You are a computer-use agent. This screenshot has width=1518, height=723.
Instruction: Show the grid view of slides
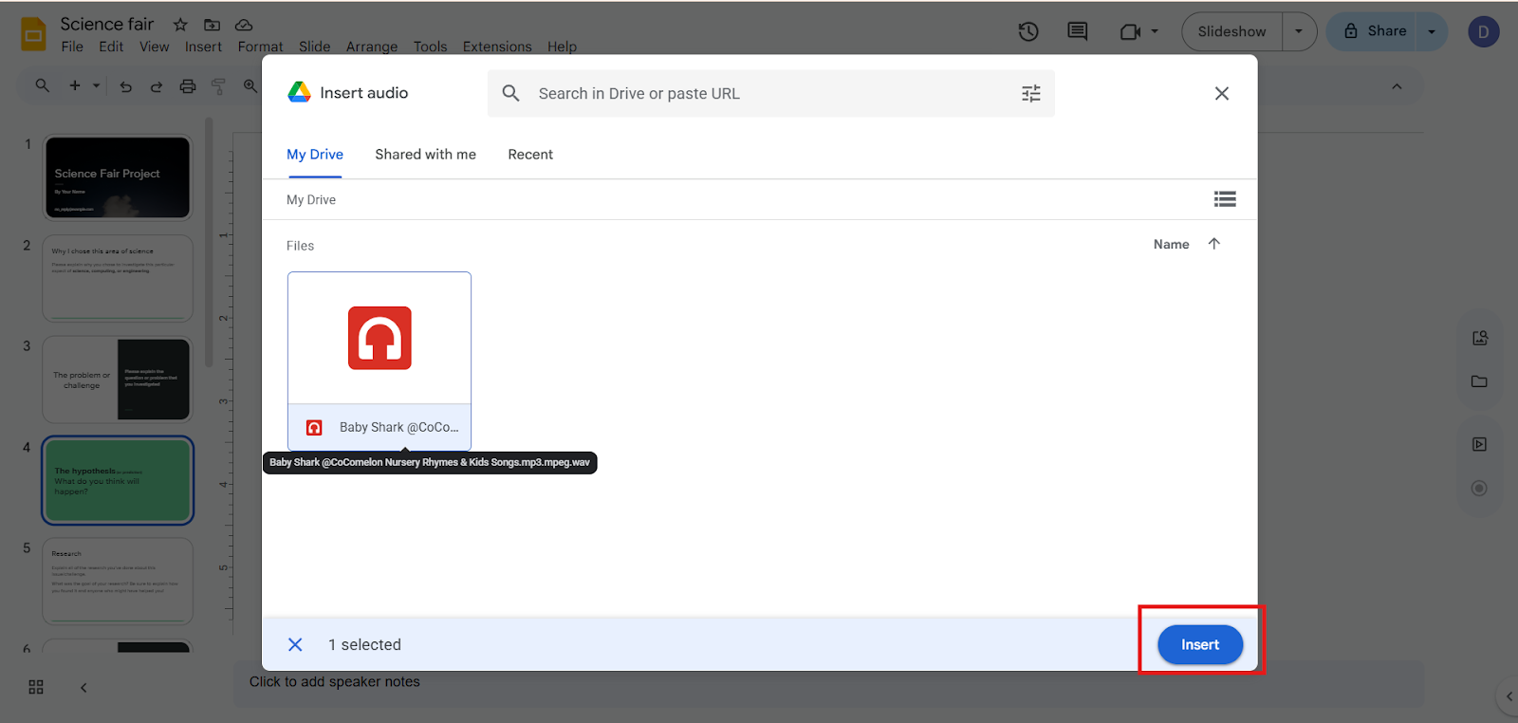pyautogui.click(x=36, y=687)
